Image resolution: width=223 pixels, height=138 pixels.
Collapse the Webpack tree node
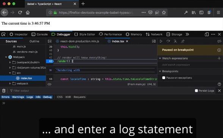(6, 57)
